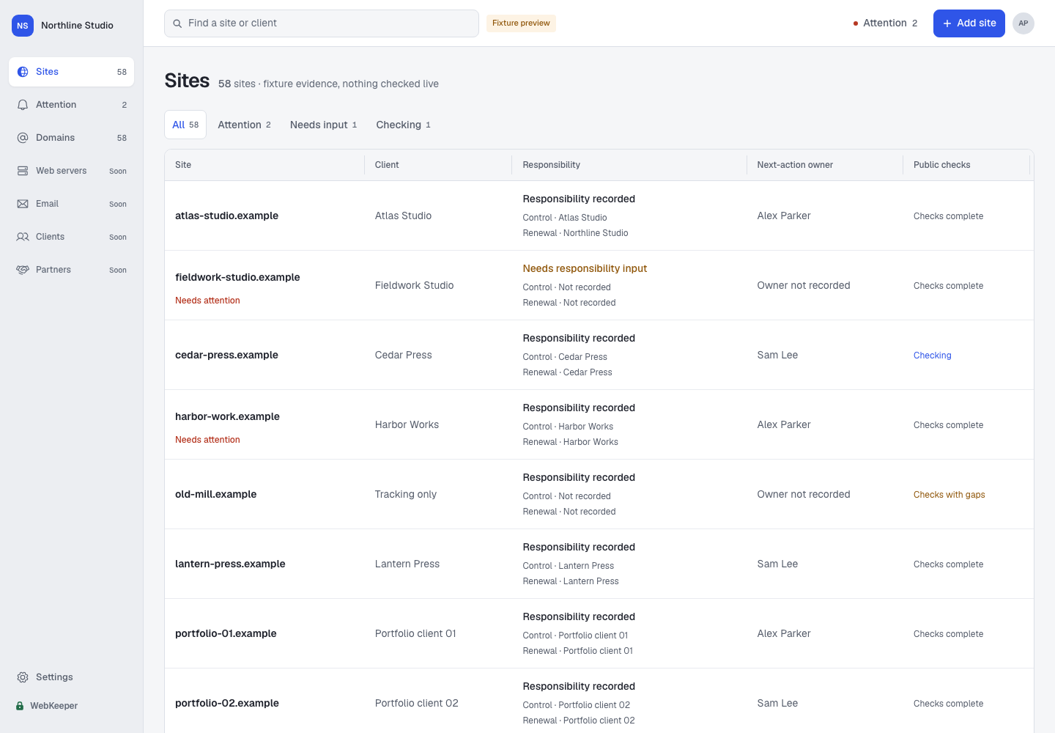1055x733 pixels.
Task: Open header Attention 2 indicator
Action: (885, 23)
